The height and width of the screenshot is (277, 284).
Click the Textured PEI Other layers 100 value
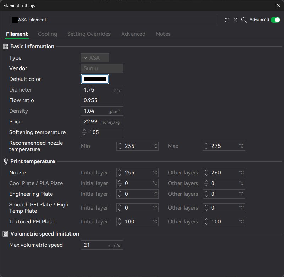coord(216,222)
